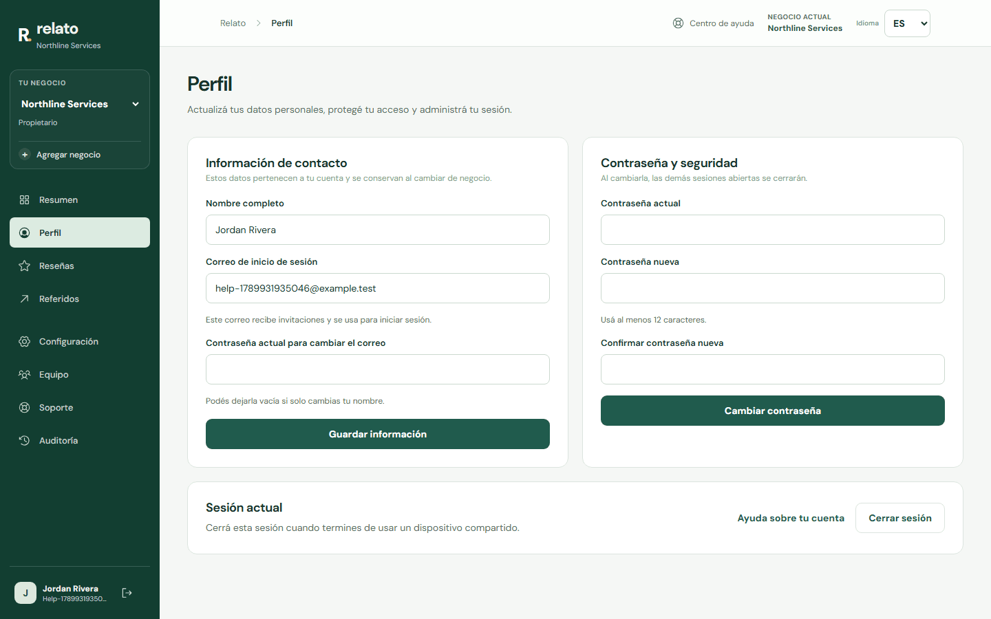Focus the Nombre completo field

coord(378,230)
